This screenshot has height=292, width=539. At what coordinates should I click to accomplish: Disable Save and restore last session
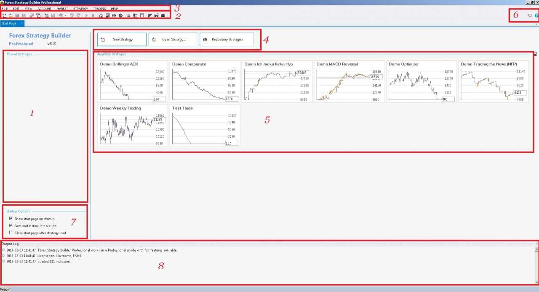coord(11,226)
